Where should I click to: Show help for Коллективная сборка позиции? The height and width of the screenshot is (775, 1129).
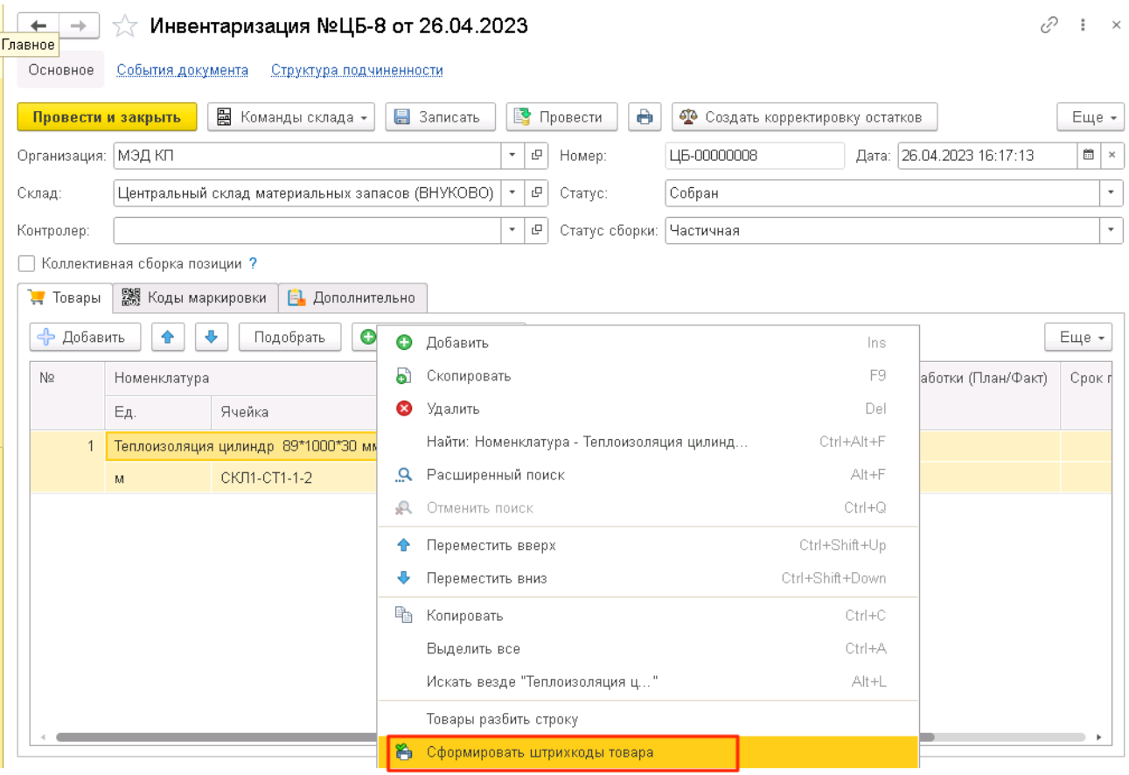click(253, 263)
